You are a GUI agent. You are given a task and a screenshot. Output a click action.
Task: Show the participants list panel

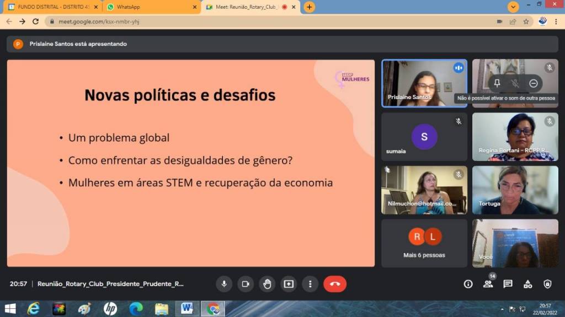point(488,284)
